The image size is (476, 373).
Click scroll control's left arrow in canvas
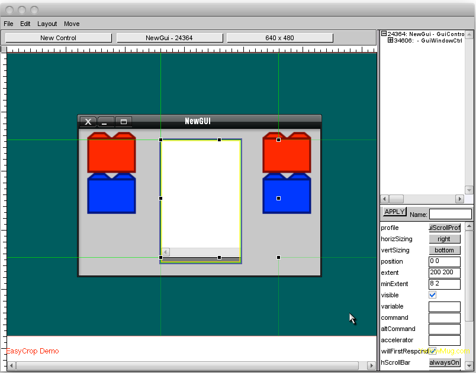click(166, 252)
